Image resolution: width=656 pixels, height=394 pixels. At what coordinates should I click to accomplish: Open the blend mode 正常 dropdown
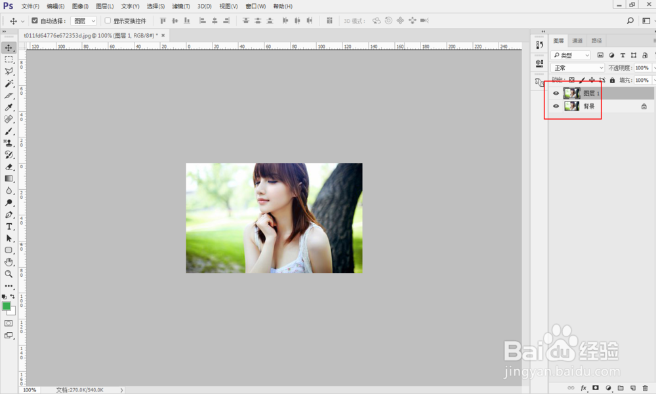578,67
